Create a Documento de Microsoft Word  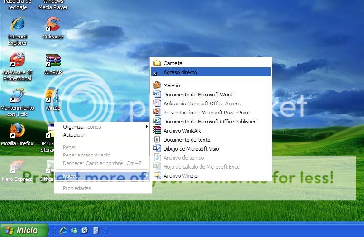[x=211, y=94]
